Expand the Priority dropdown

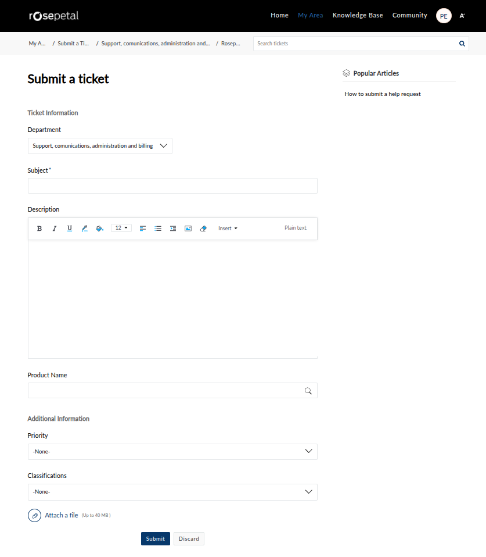[172, 452]
